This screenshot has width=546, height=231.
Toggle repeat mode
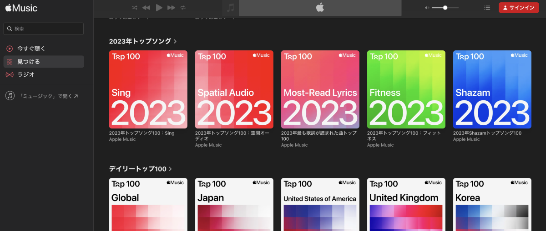tap(183, 8)
